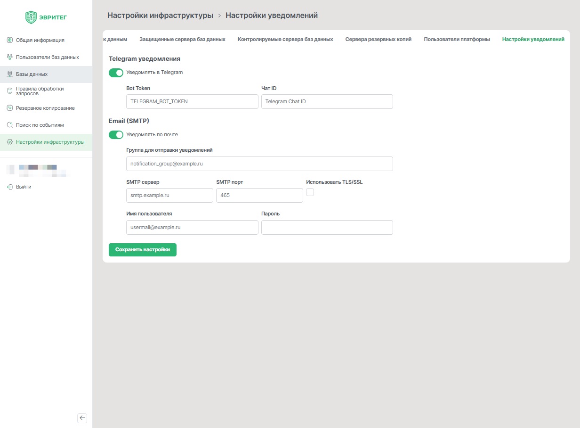Click the Эвритег shield logo
Screen dimensions: 580x428
pos(31,17)
